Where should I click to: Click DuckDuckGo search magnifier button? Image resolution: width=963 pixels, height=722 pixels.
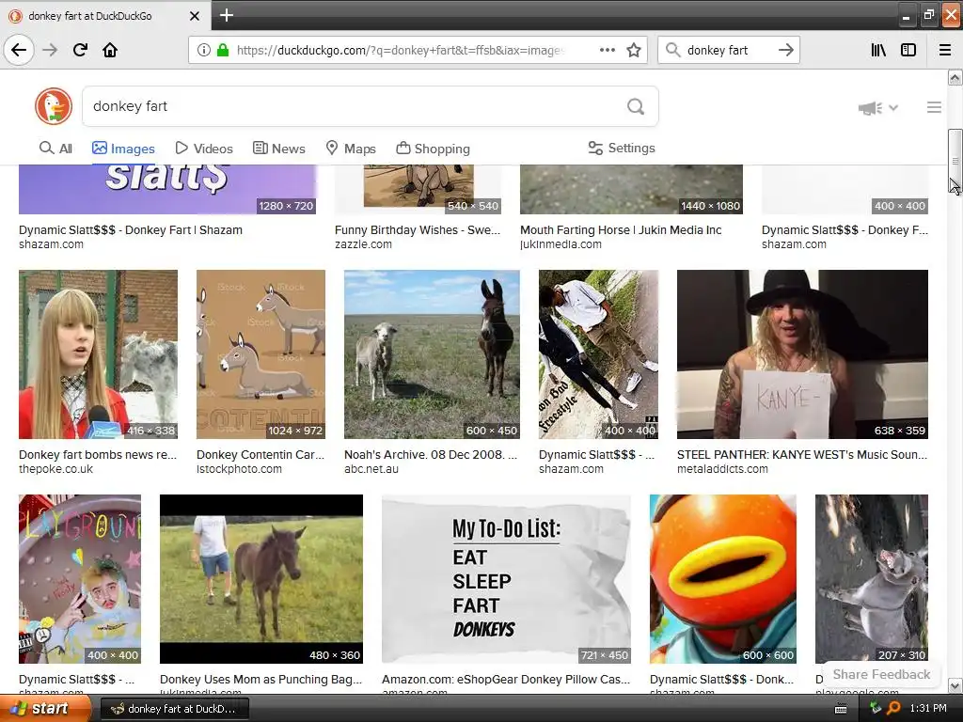[x=636, y=107]
